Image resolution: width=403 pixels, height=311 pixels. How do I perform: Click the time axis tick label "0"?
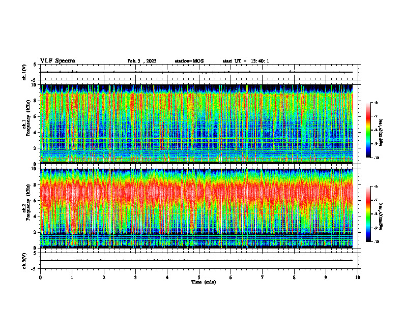pyautogui.click(x=40, y=277)
